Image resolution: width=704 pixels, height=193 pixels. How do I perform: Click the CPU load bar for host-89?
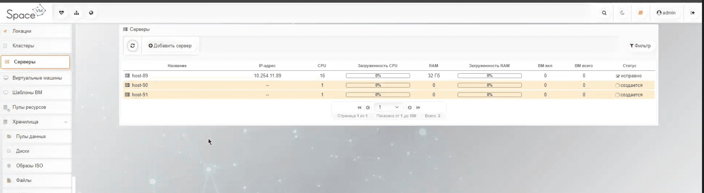[x=378, y=76]
